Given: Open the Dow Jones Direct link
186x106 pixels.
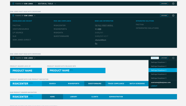Looking at the screenshot, I should 22,40.
